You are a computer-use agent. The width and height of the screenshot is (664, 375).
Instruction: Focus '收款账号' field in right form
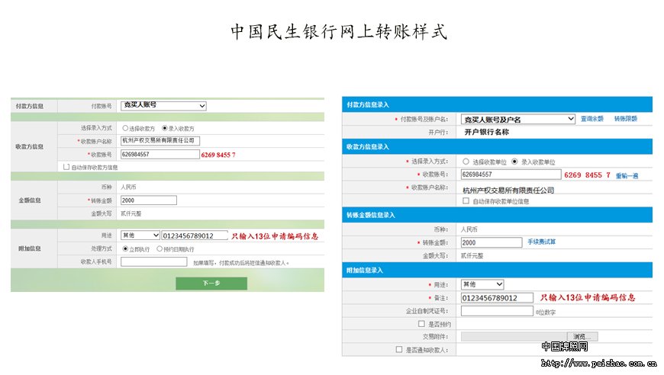(511, 175)
